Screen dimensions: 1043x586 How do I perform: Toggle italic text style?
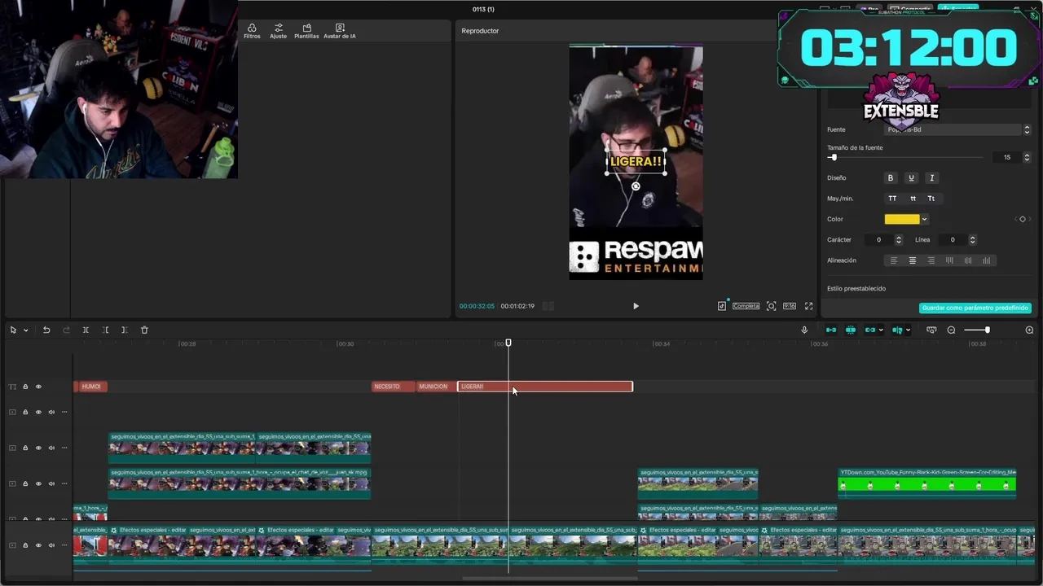(932, 177)
